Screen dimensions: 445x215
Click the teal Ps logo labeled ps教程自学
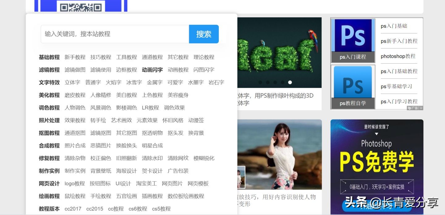coord(353,82)
